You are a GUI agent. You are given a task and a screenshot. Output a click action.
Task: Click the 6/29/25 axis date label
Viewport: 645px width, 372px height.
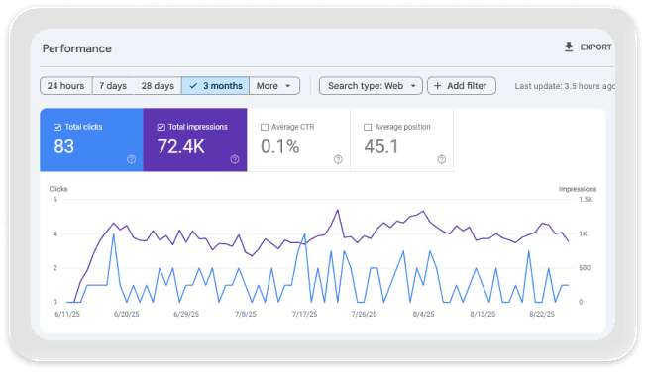point(186,314)
